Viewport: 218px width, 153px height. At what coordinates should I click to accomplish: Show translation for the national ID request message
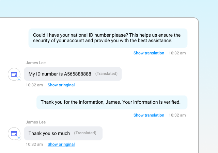click(x=149, y=53)
